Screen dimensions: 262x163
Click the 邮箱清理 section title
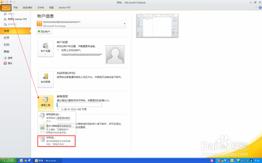(62, 96)
